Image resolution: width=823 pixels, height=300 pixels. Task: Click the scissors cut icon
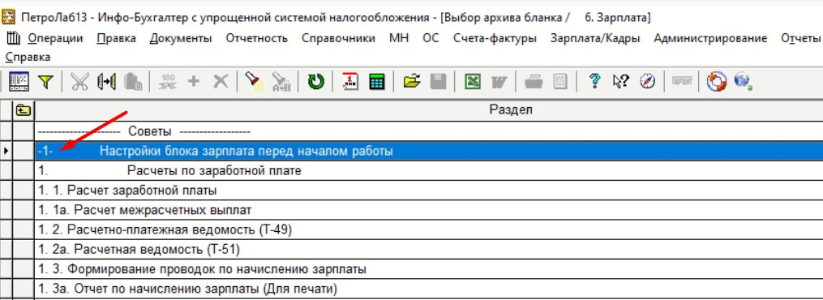[79, 82]
